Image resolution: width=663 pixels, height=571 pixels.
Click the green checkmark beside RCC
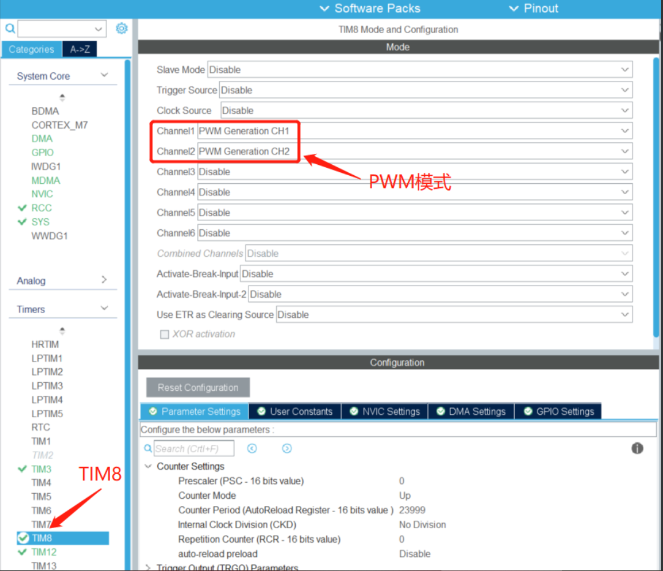pyautogui.click(x=23, y=208)
